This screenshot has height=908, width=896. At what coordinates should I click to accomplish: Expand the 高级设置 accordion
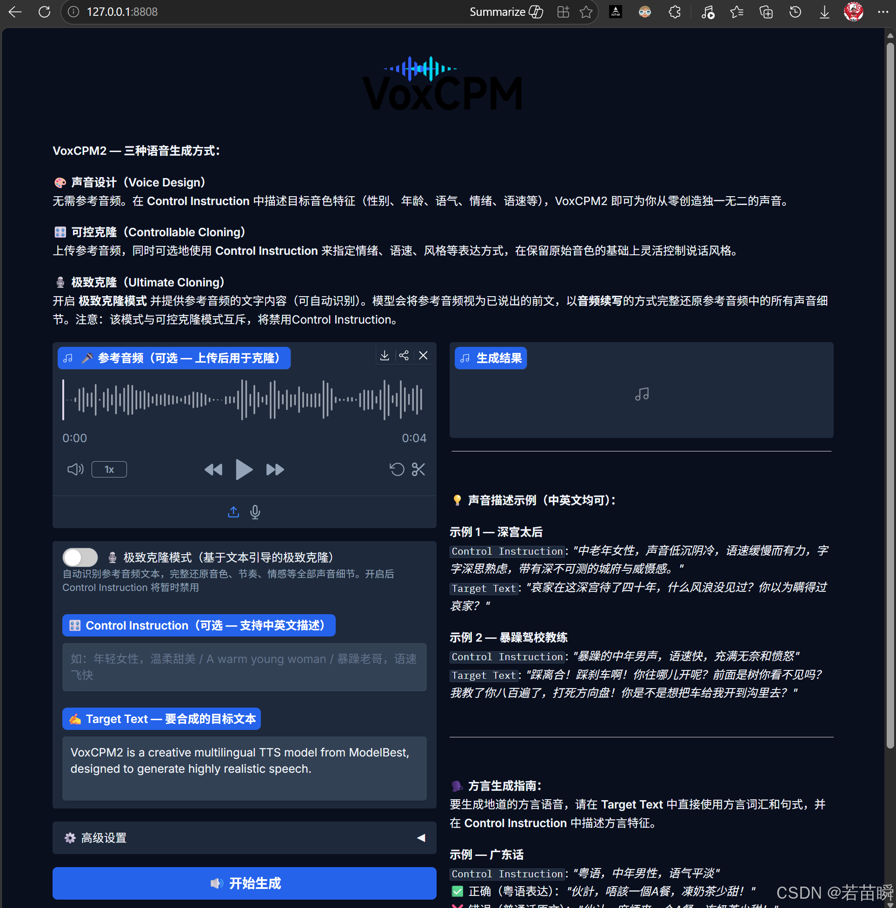click(244, 838)
